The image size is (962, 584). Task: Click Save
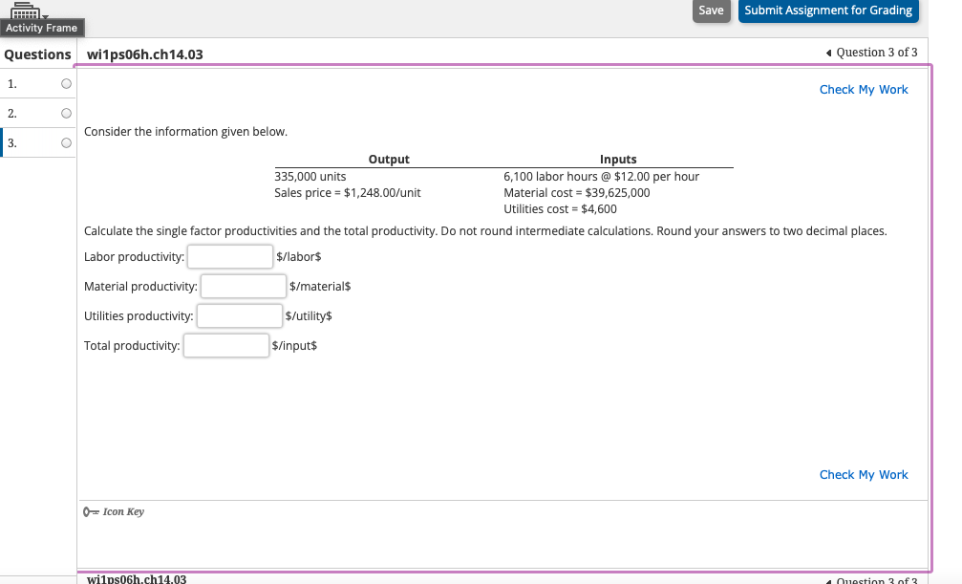(x=711, y=11)
